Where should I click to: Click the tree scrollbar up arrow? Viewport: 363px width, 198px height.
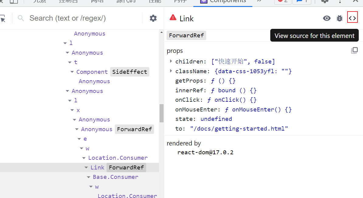[x=162, y=32]
